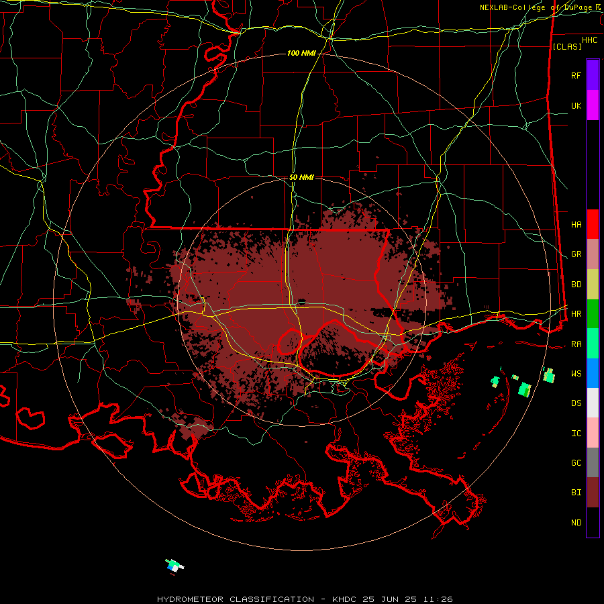Click the RA legend label
Viewport: 604px width, 604px height.
click(x=576, y=344)
